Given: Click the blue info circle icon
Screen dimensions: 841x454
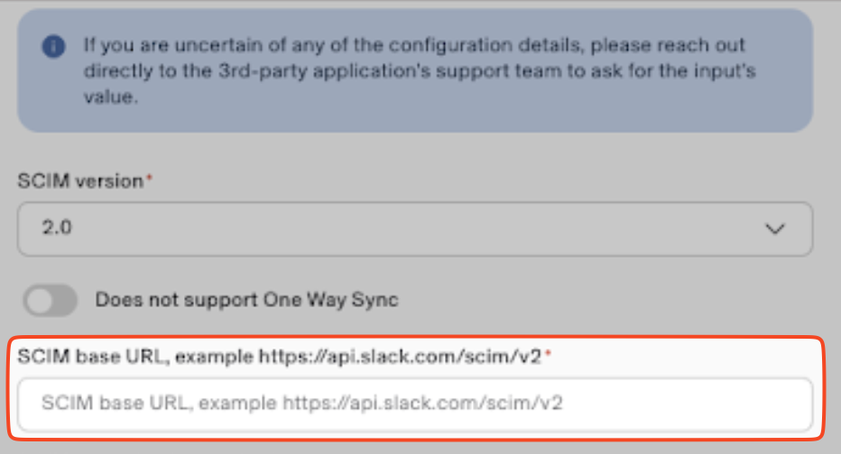Looking at the screenshot, I should click(x=55, y=46).
